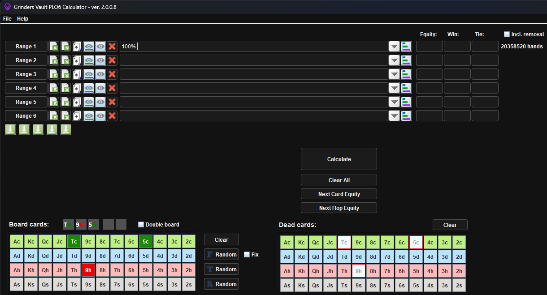The height and width of the screenshot is (295, 547).
Task: Click the export icon for Range 2
Action: (65, 60)
